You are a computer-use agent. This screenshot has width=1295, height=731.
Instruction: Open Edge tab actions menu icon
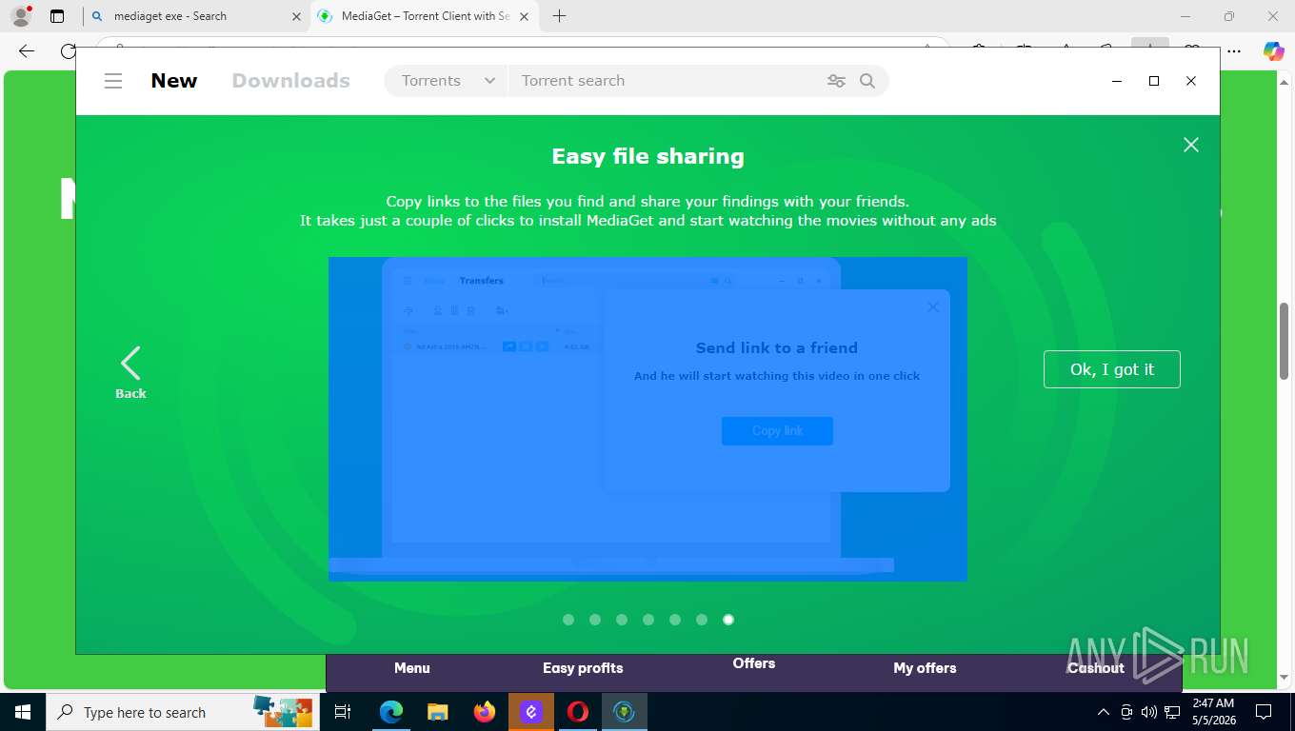click(57, 16)
